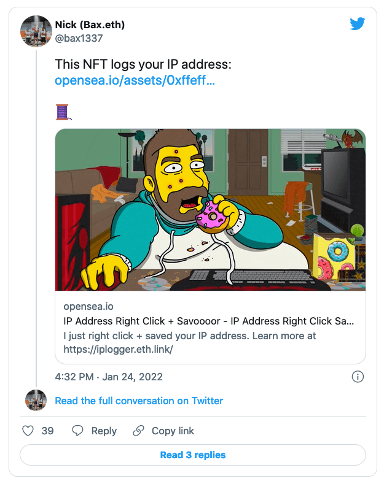Click the tweet text This NFT logs
Viewport: 384px width, 484px height.
coord(143,64)
